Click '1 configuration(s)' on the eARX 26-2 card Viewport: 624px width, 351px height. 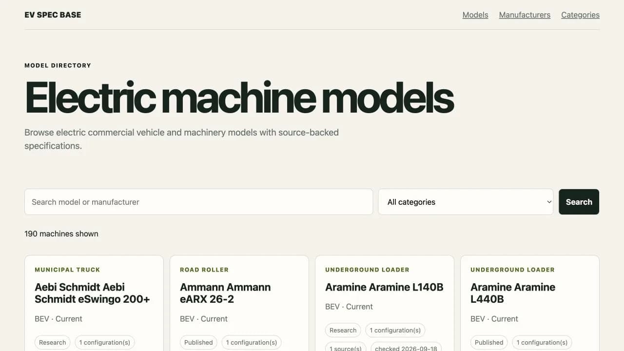252,342
